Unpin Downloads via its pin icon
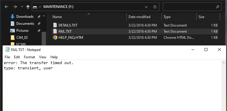227x111 pixels. point(39,17)
